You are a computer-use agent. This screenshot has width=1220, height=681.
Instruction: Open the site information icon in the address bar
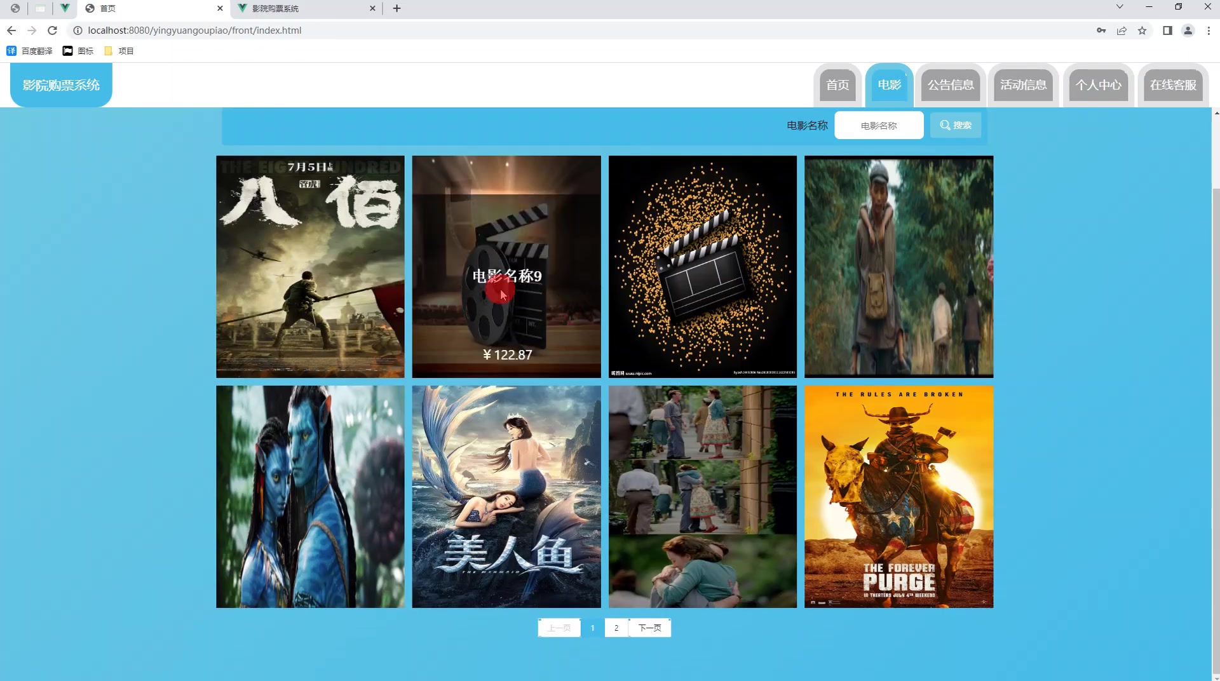[78, 30]
